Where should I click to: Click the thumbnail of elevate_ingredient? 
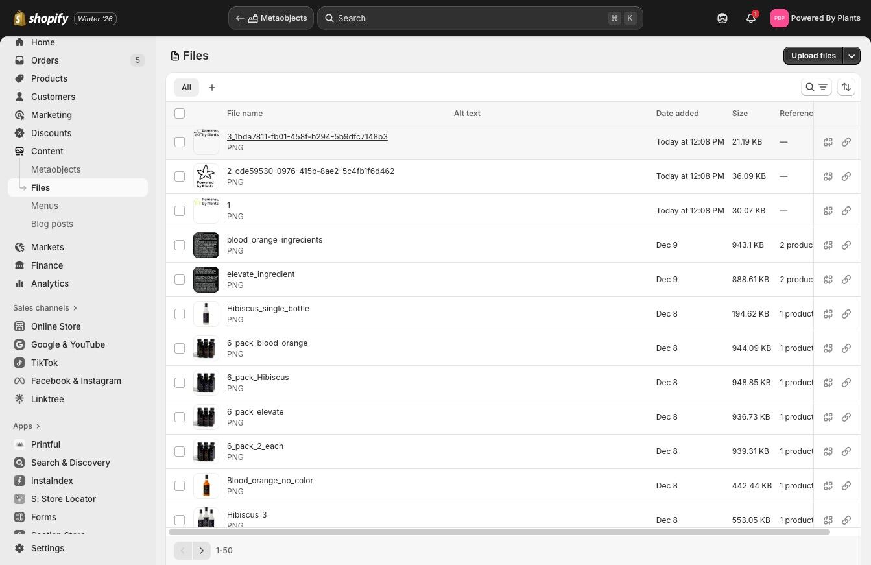[206, 279]
